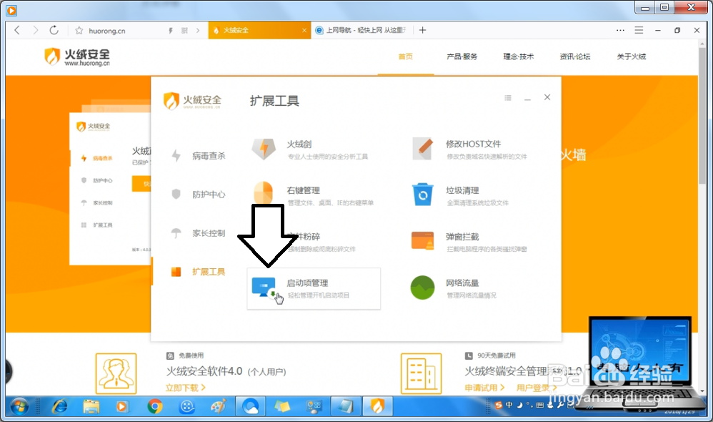Open the 首页 website nav item
This screenshot has height=422, width=713.
tap(406, 57)
